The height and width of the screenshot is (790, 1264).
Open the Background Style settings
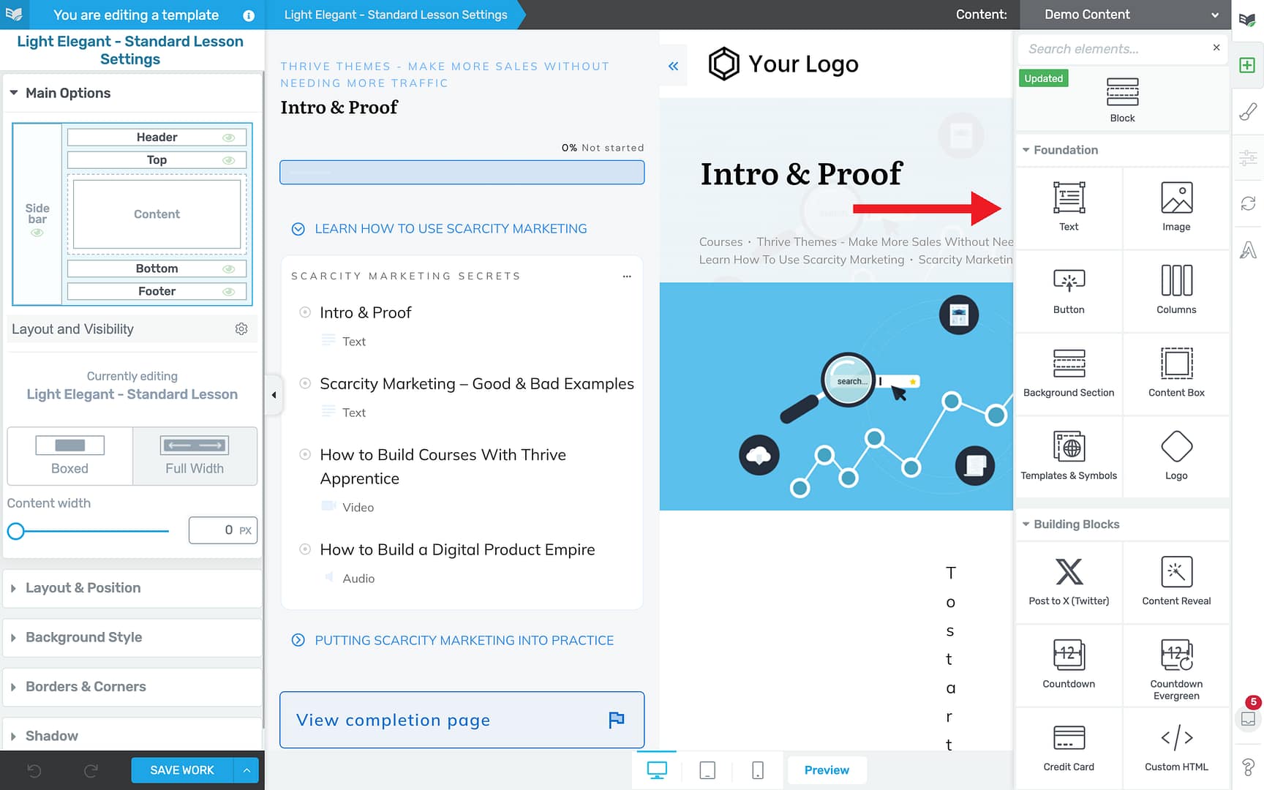tap(83, 637)
